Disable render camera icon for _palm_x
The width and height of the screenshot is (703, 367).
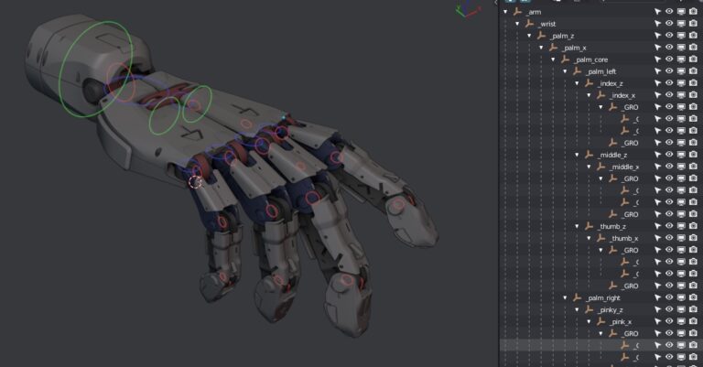[693, 47]
